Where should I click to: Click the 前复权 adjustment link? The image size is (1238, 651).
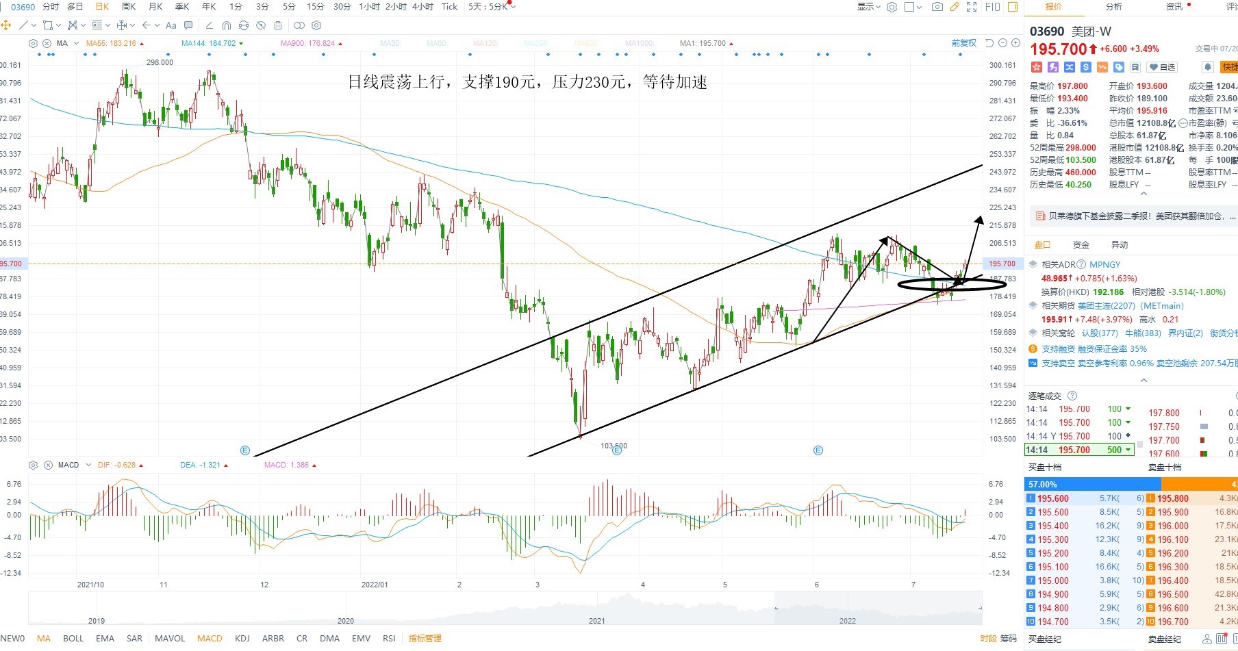click(964, 43)
